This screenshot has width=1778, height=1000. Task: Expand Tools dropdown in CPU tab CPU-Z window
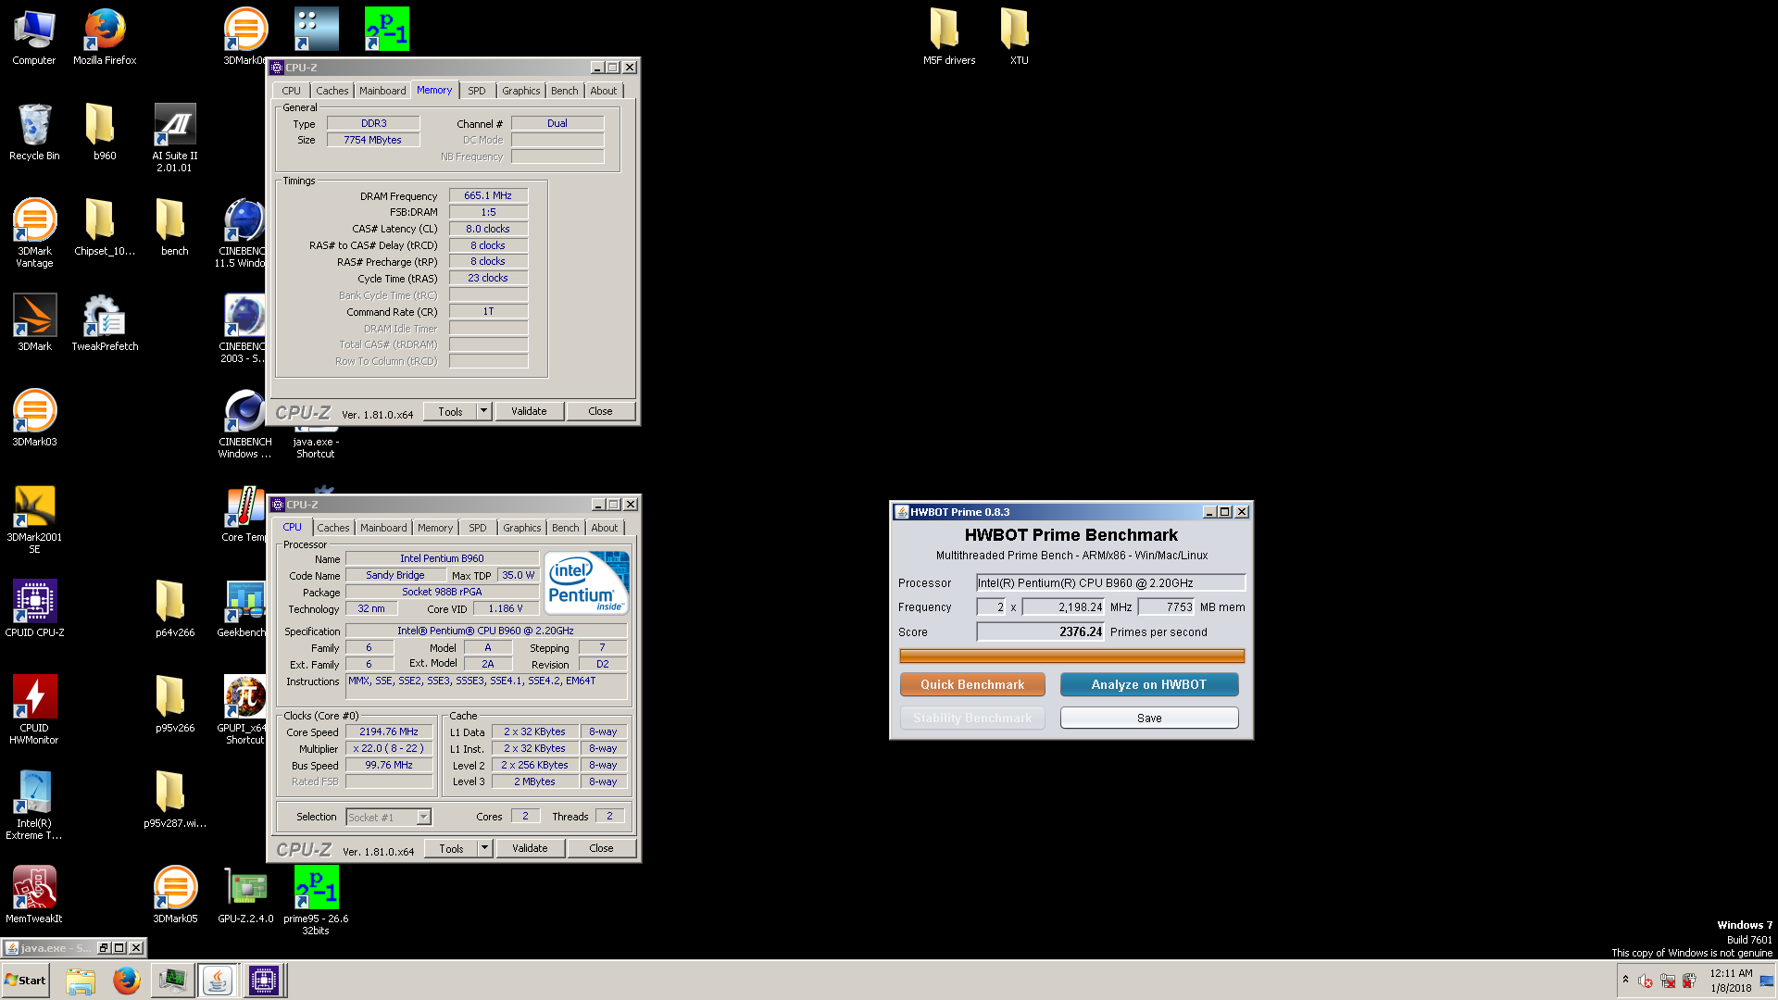484,848
